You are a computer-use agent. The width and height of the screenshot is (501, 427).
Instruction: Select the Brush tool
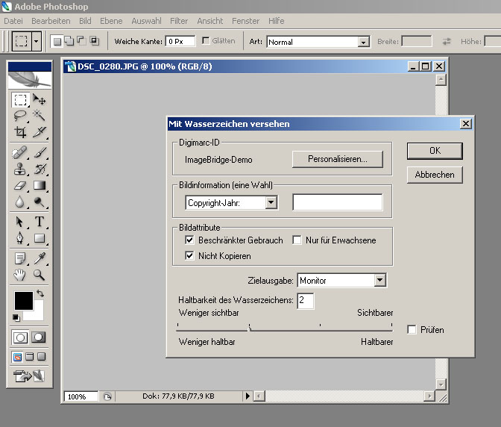pyautogui.click(x=40, y=152)
